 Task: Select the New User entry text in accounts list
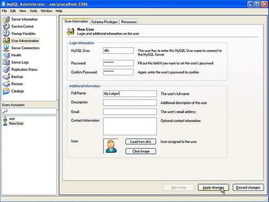point(16,123)
